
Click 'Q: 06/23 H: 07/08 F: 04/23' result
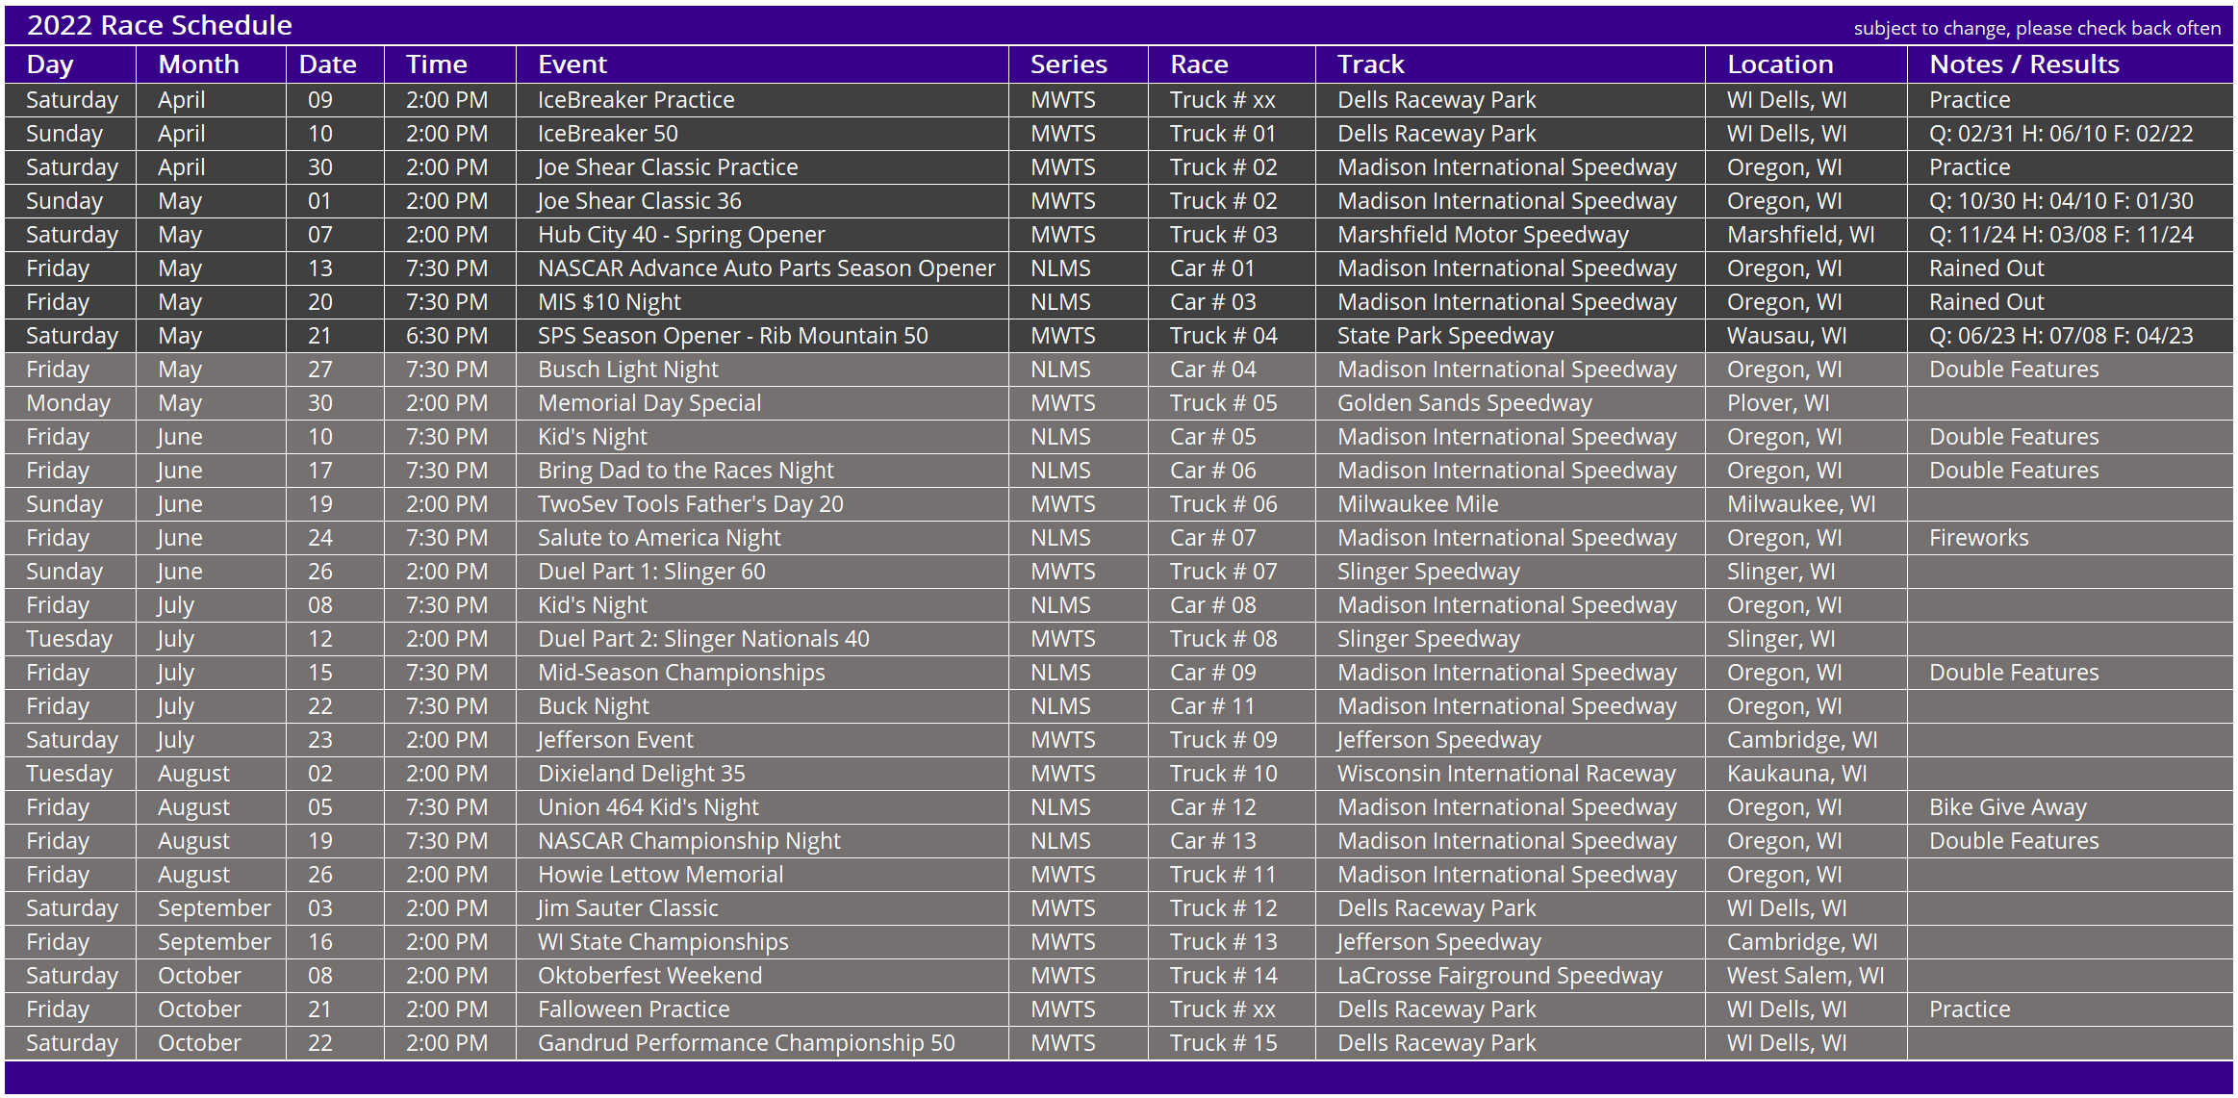[x=2061, y=336]
